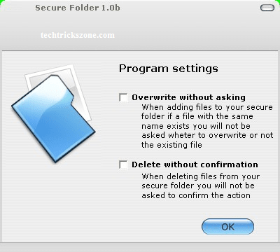Click the delete confirmation description paragraph

coord(201,185)
